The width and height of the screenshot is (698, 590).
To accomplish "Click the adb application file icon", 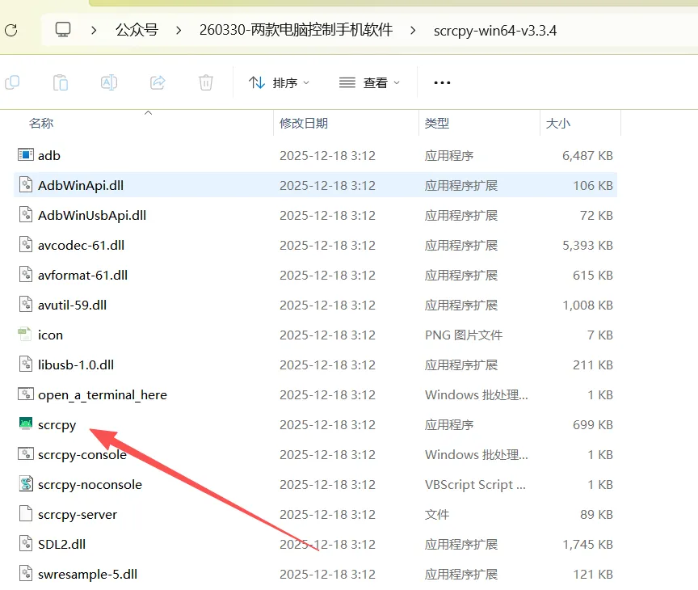I will click(x=26, y=155).
